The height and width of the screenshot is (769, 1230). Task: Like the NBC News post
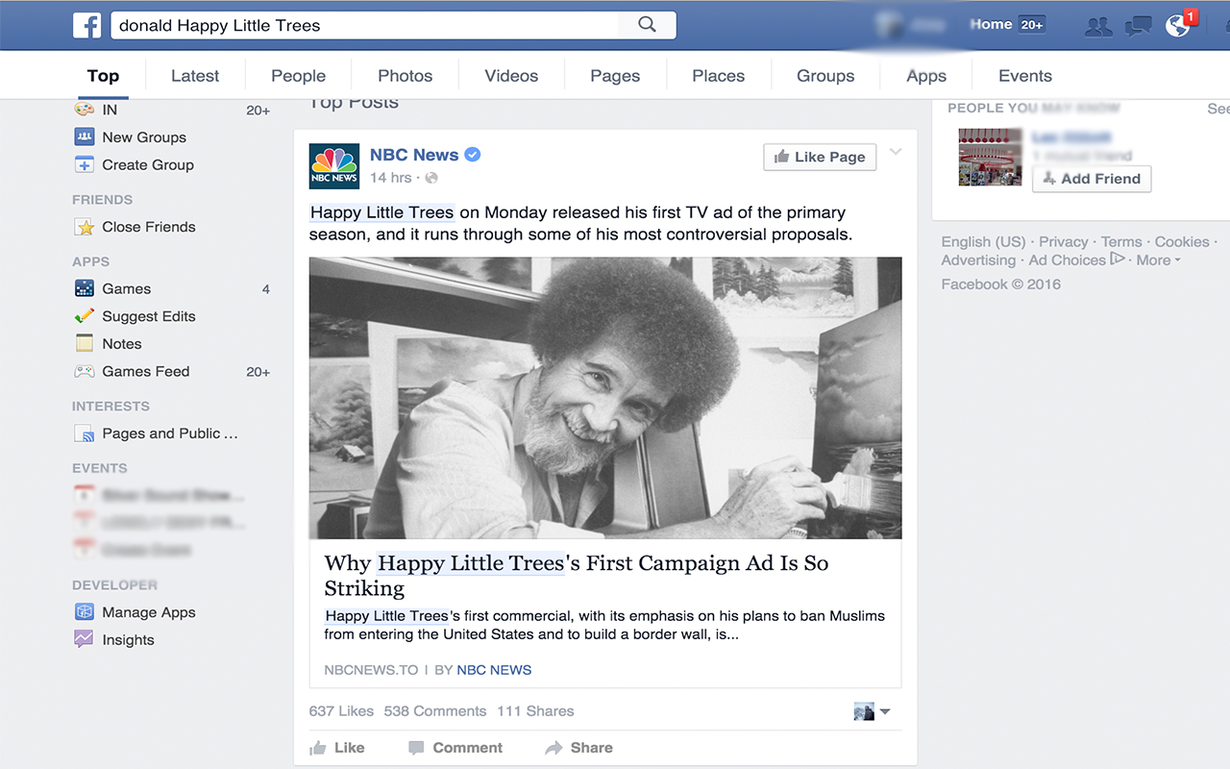tap(337, 748)
